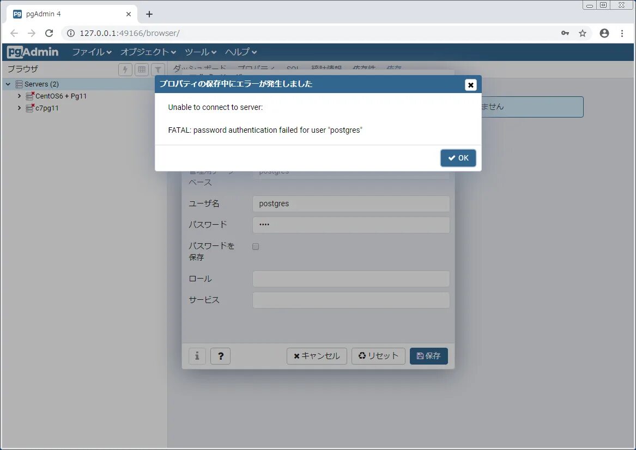Select the c7pg11 server entry
This screenshot has height=450, width=636.
click(47, 108)
